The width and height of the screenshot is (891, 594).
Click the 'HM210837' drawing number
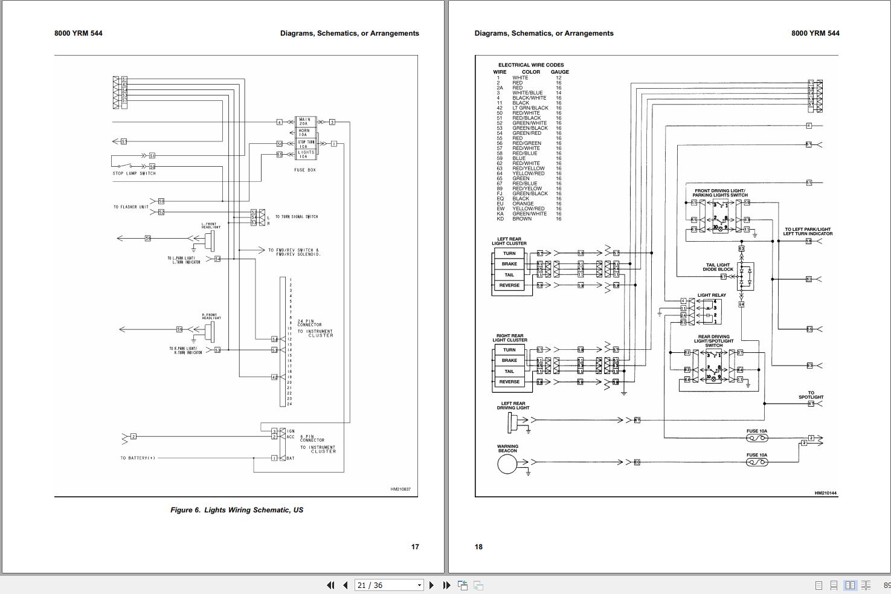(400, 489)
